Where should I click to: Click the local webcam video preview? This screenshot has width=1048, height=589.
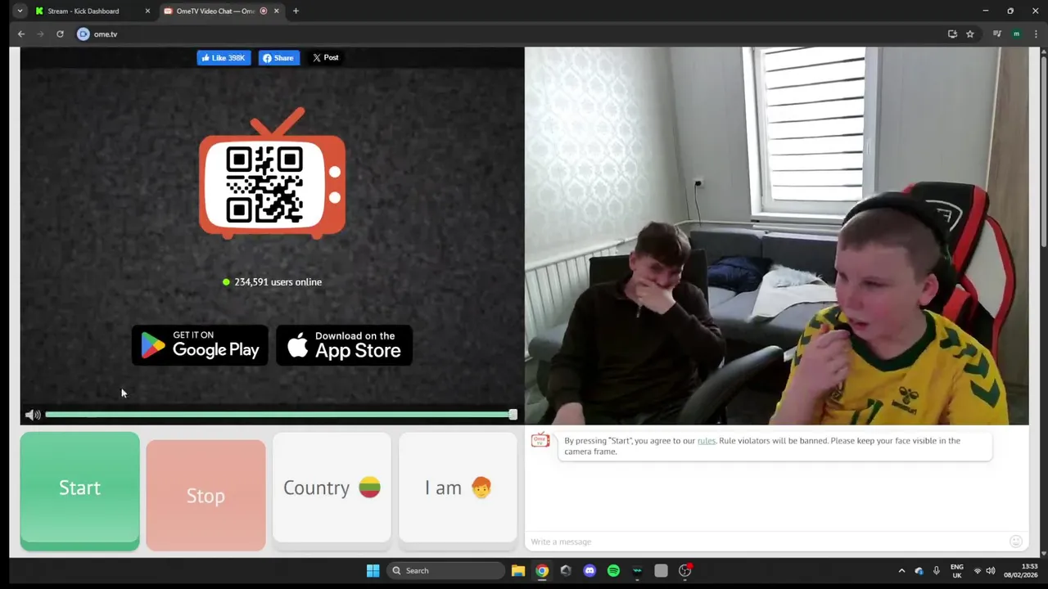pyautogui.click(x=776, y=236)
